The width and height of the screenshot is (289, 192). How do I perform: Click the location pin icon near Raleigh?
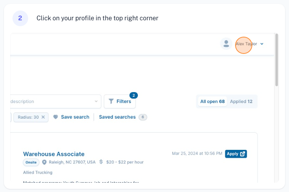tap(45, 162)
